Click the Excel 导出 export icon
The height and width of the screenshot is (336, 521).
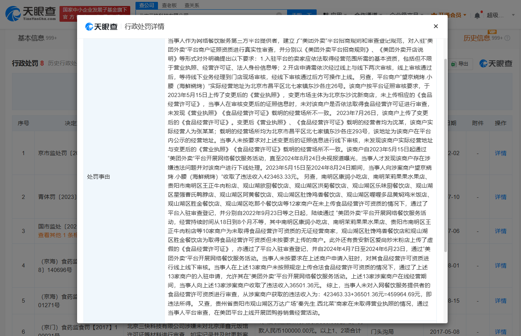(x=454, y=64)
